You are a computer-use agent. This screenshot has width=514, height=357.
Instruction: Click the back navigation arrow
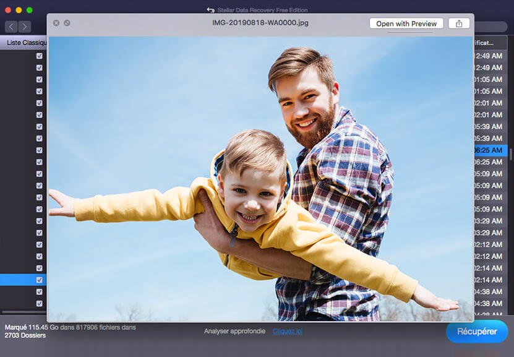point(11,27)
